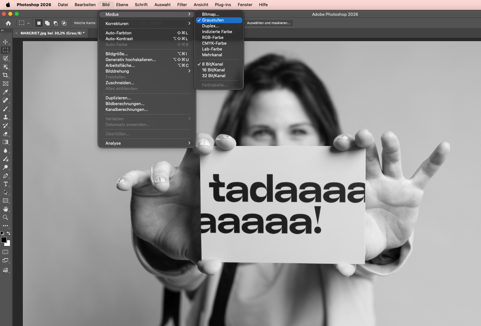Screen dimensions: 481x326
Task: Select the Crop tool
Action: pyautogui.click(x=5, y=75)
